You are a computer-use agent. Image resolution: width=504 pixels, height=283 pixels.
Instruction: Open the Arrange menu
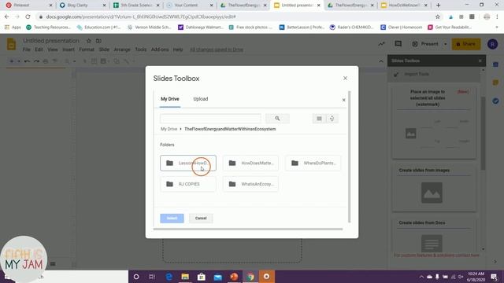point(122,50)
